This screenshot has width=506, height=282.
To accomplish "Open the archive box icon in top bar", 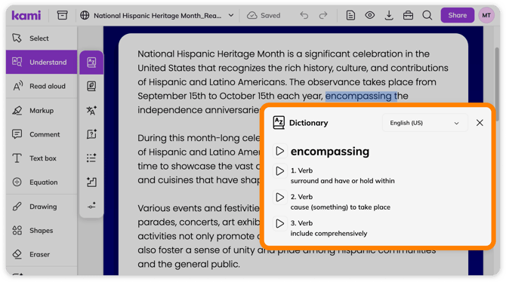I will point(62,15).
